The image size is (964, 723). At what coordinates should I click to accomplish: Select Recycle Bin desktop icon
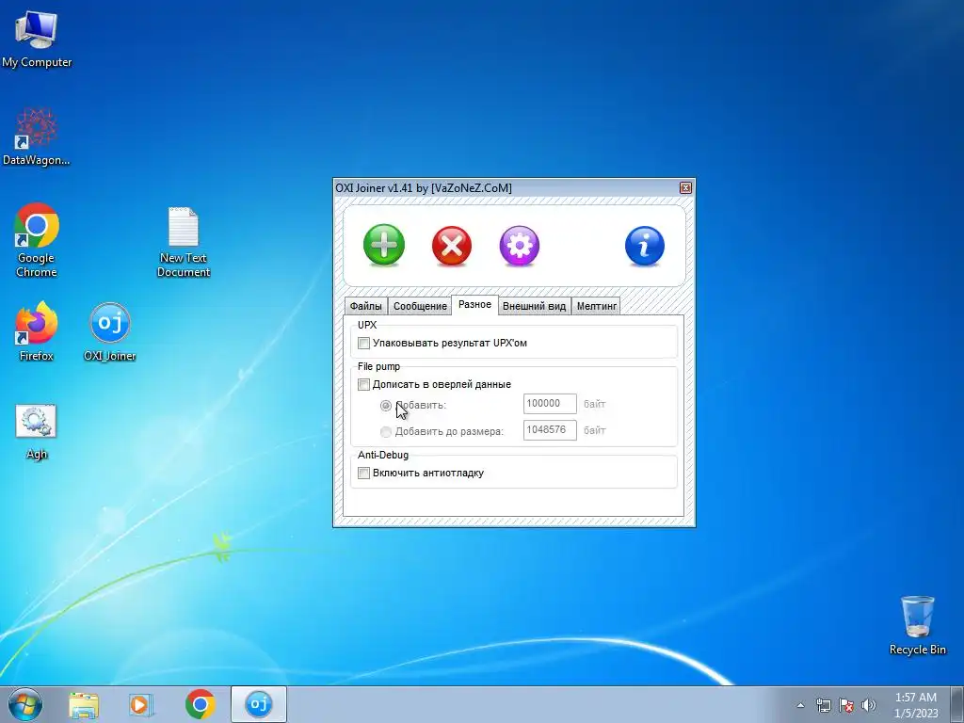[x=917, y=625]
